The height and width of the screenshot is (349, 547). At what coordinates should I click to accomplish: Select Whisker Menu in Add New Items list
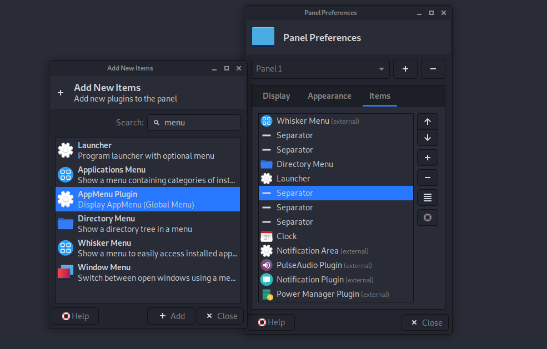pyautogui.click(x=148, y=248)
